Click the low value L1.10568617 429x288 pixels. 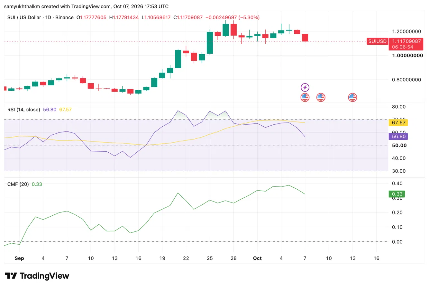(x=156, y=17)
